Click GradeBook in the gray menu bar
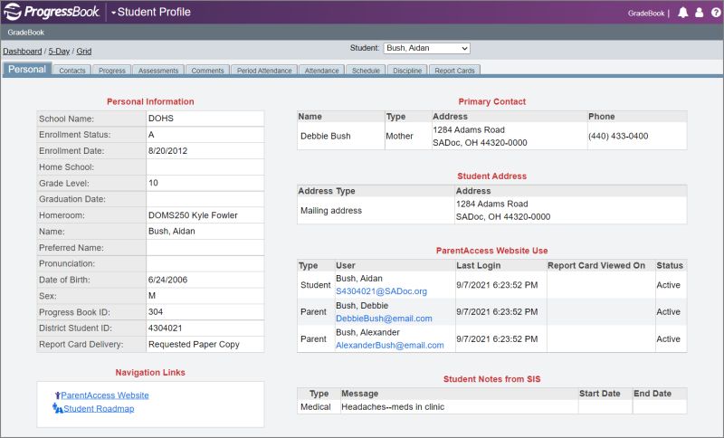Image resolution: width=724 pixels, height=438 pixels. pyautogui.click(x=26, y=33)
